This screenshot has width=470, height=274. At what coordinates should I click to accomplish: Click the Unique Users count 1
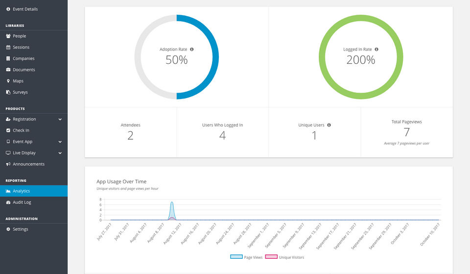coord(314,136)
